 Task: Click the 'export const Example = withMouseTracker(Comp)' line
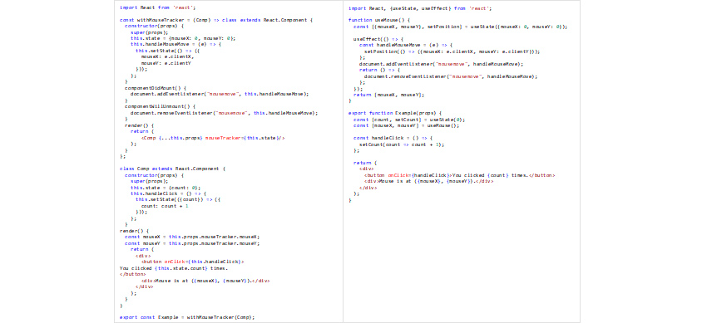click(x=187, y=317)
